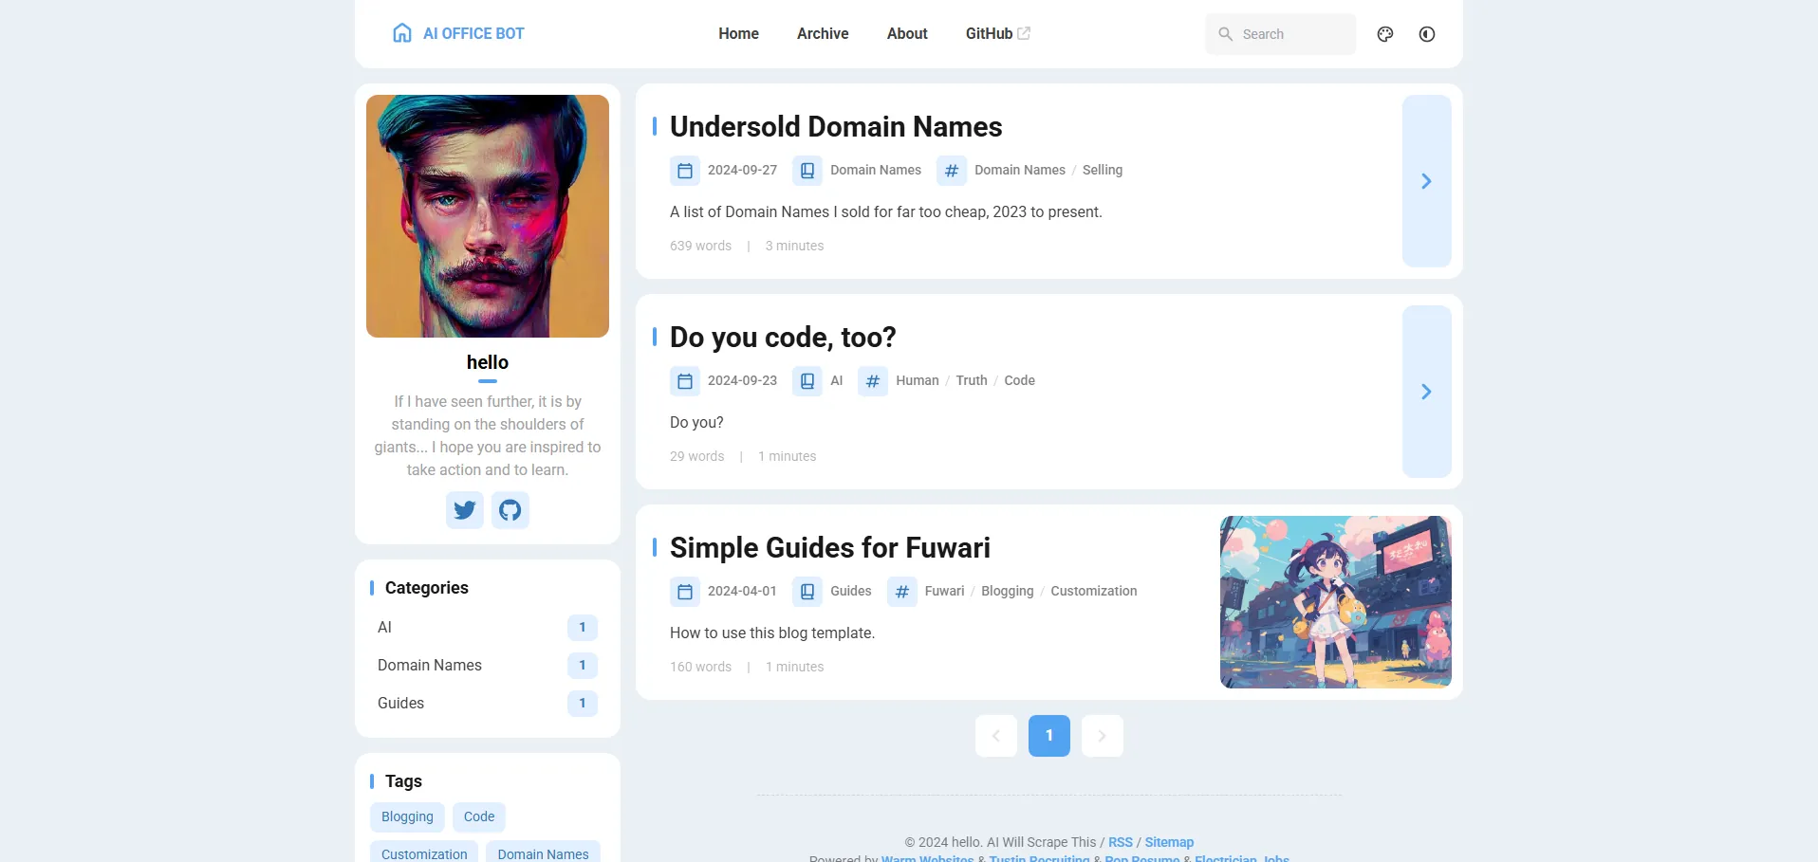The image size is (1818, 862).
Task: Open the theme color palette picker
Action: click(x=1385, y=34)
